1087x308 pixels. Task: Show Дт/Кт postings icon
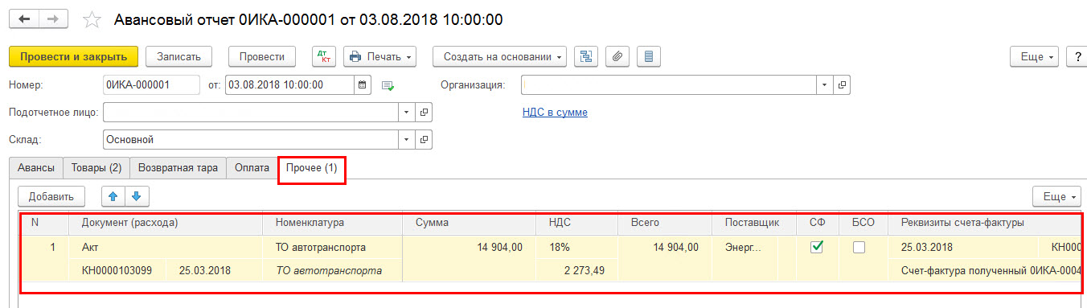point(324,56)
